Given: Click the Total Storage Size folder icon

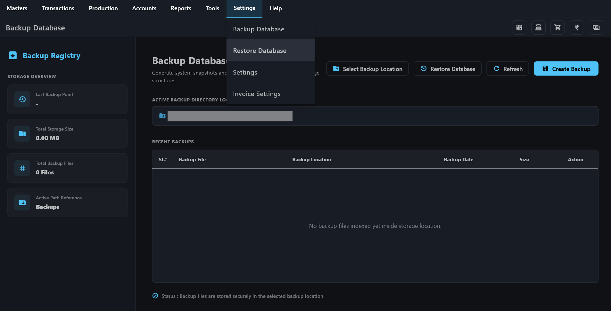Looking at the screenshot, I should (22, 134).
